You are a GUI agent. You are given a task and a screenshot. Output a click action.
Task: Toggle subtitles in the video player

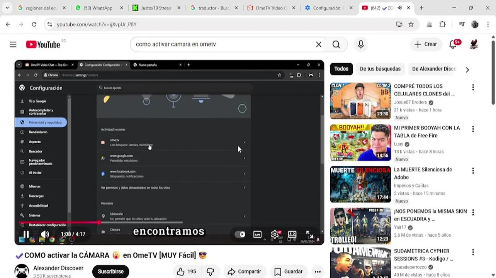[257, 234]
